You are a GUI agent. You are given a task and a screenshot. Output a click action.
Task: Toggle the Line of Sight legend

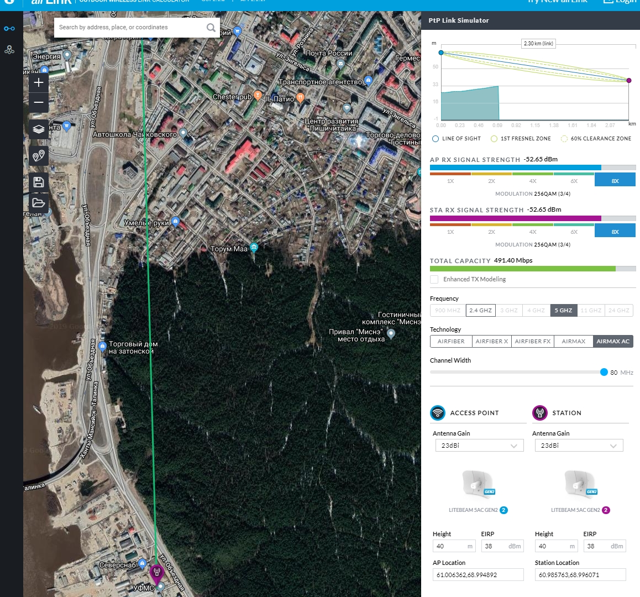point(457,139)
